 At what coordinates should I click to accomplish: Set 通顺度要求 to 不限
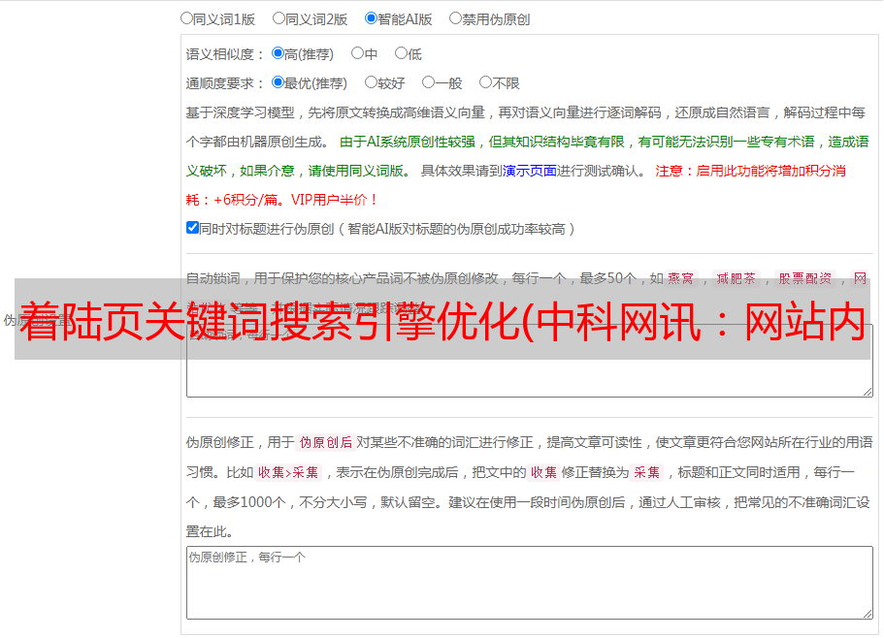[x=485, y=82]
